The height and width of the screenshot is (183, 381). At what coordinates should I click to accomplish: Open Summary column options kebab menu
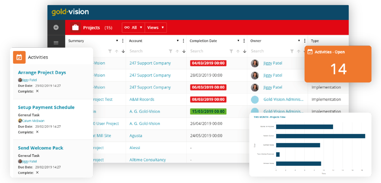123,41
